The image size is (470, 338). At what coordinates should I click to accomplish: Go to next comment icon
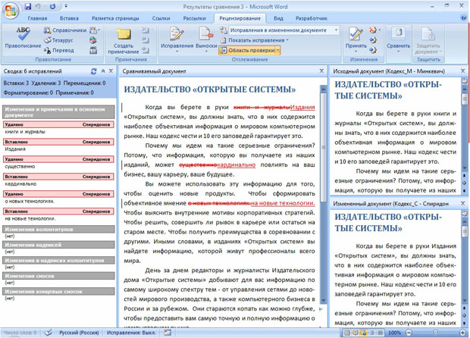pos(146,50)
